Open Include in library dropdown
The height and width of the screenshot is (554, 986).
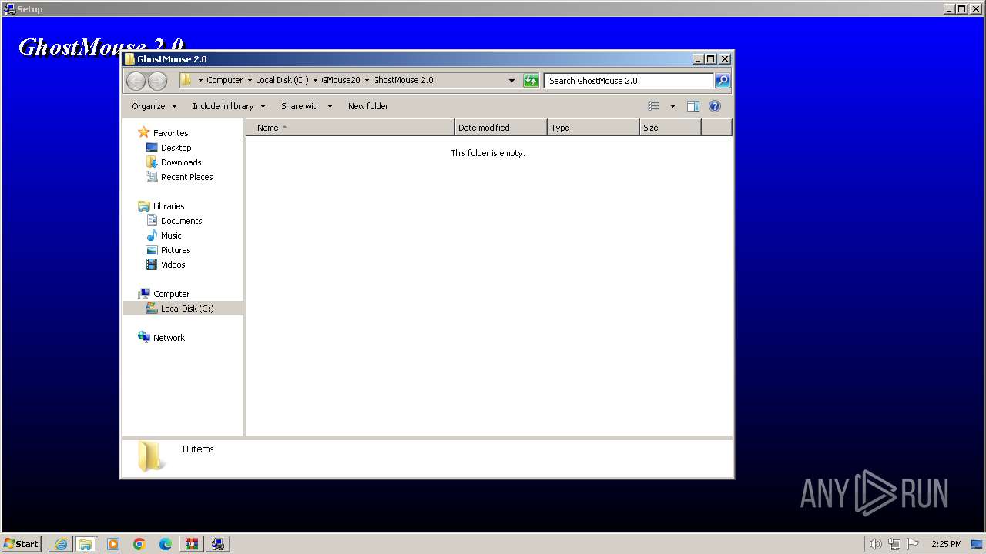coord(229,106)
